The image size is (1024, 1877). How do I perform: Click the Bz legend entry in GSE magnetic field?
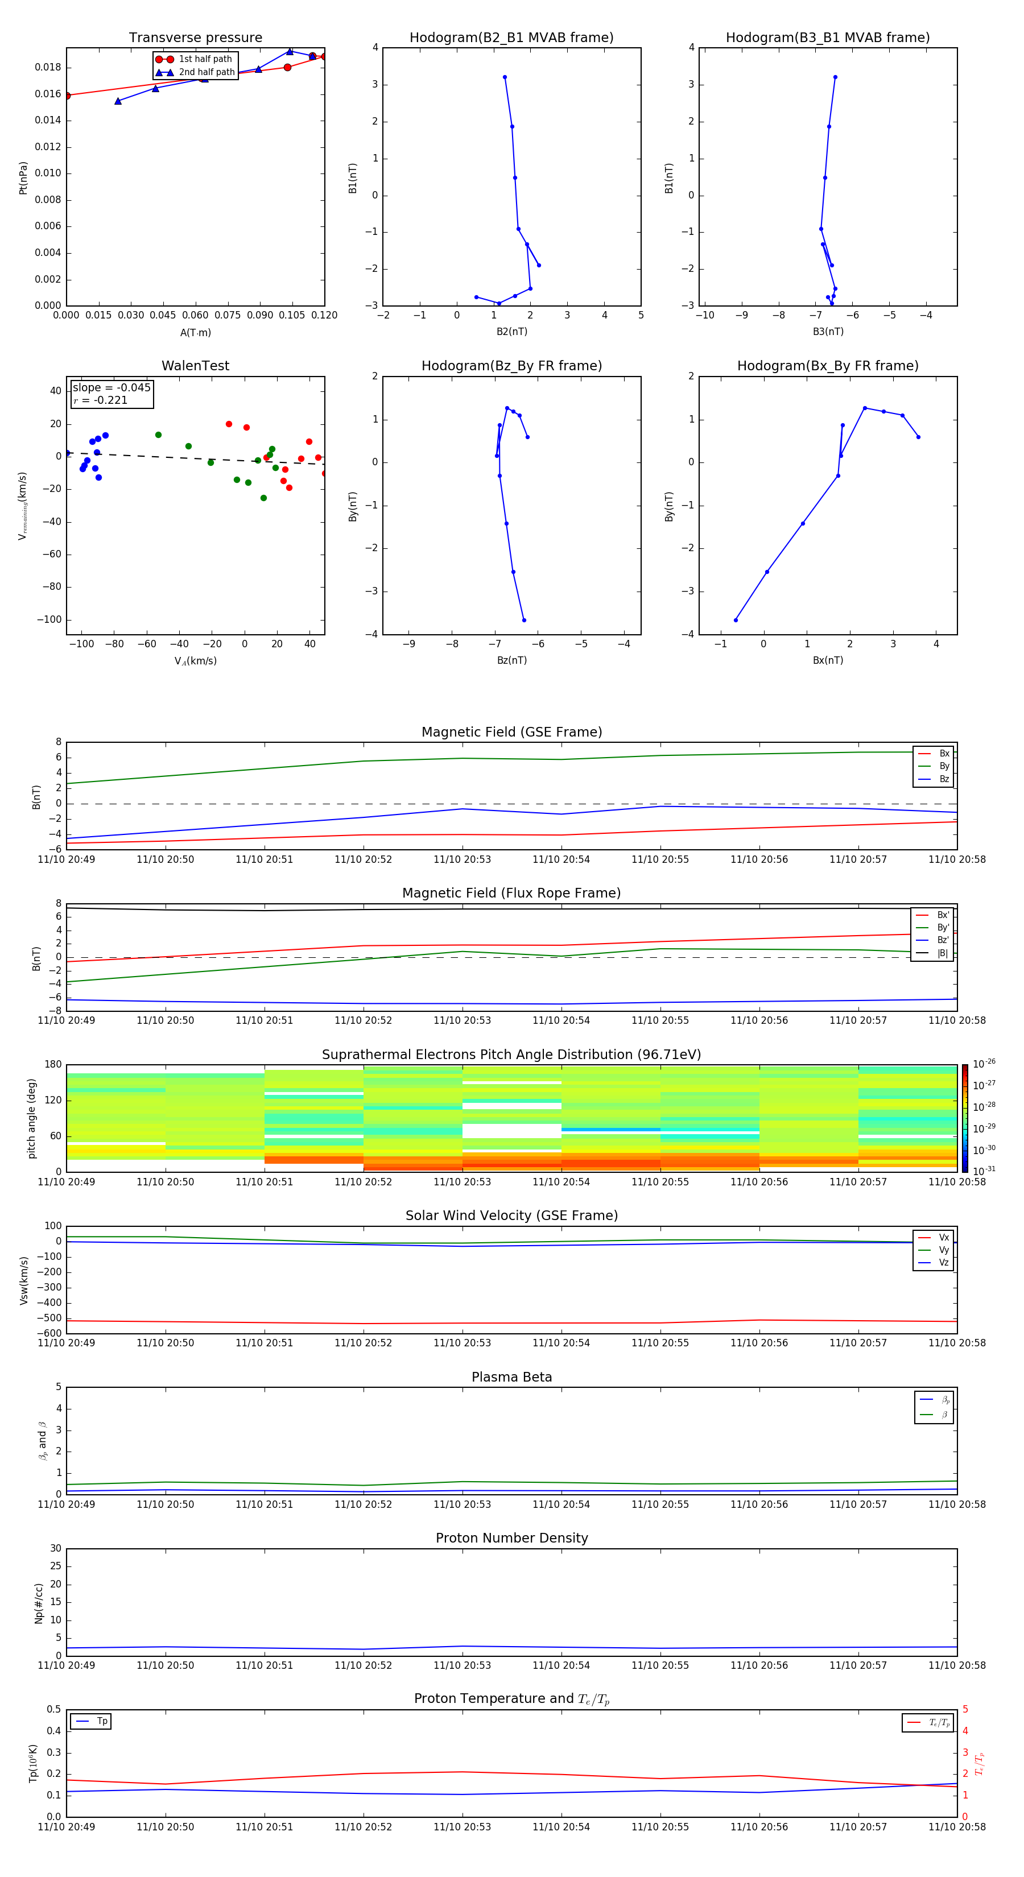(x=934, y=779)
